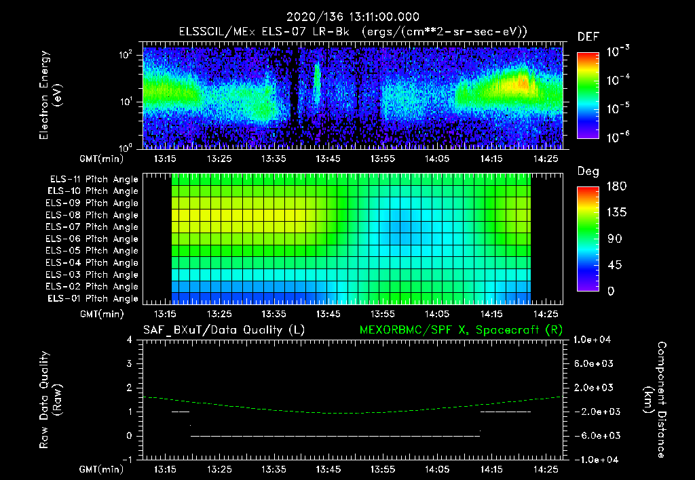Click the Electron Energy (eV) axis label

(50, 95)
